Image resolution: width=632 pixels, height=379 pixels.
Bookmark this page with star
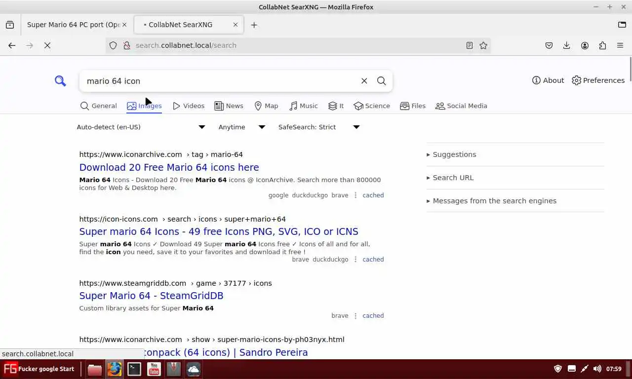pyautogui.click(x=483, y=45)
